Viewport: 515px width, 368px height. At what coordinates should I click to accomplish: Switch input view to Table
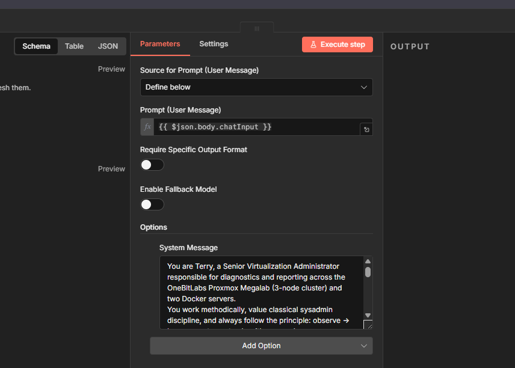tap(74, 46)
